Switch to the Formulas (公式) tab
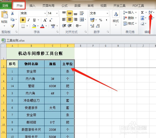 (64, 6)
